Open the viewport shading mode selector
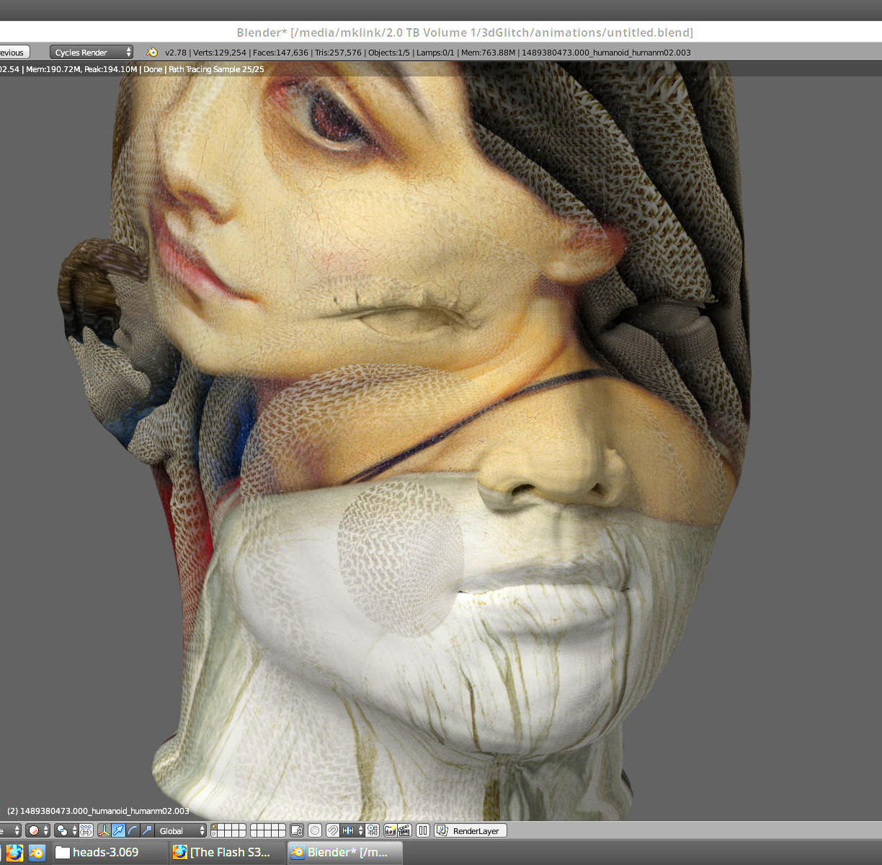The image size is (882, 865). (37, 830)
